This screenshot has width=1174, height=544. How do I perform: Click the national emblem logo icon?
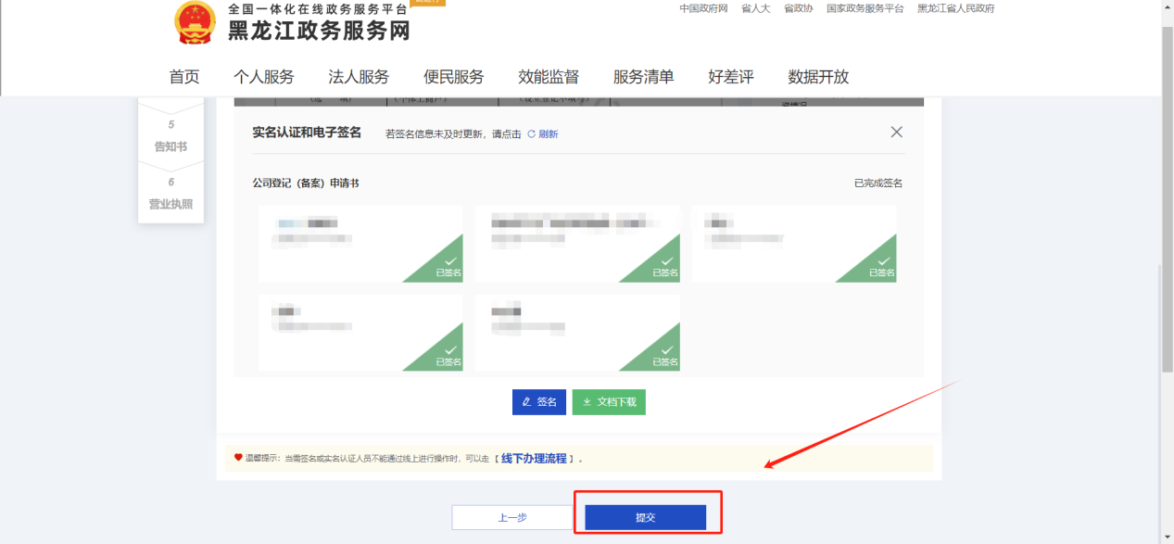[x=195, y=22]
